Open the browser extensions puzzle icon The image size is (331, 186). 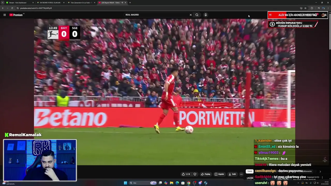coord(312,8)
